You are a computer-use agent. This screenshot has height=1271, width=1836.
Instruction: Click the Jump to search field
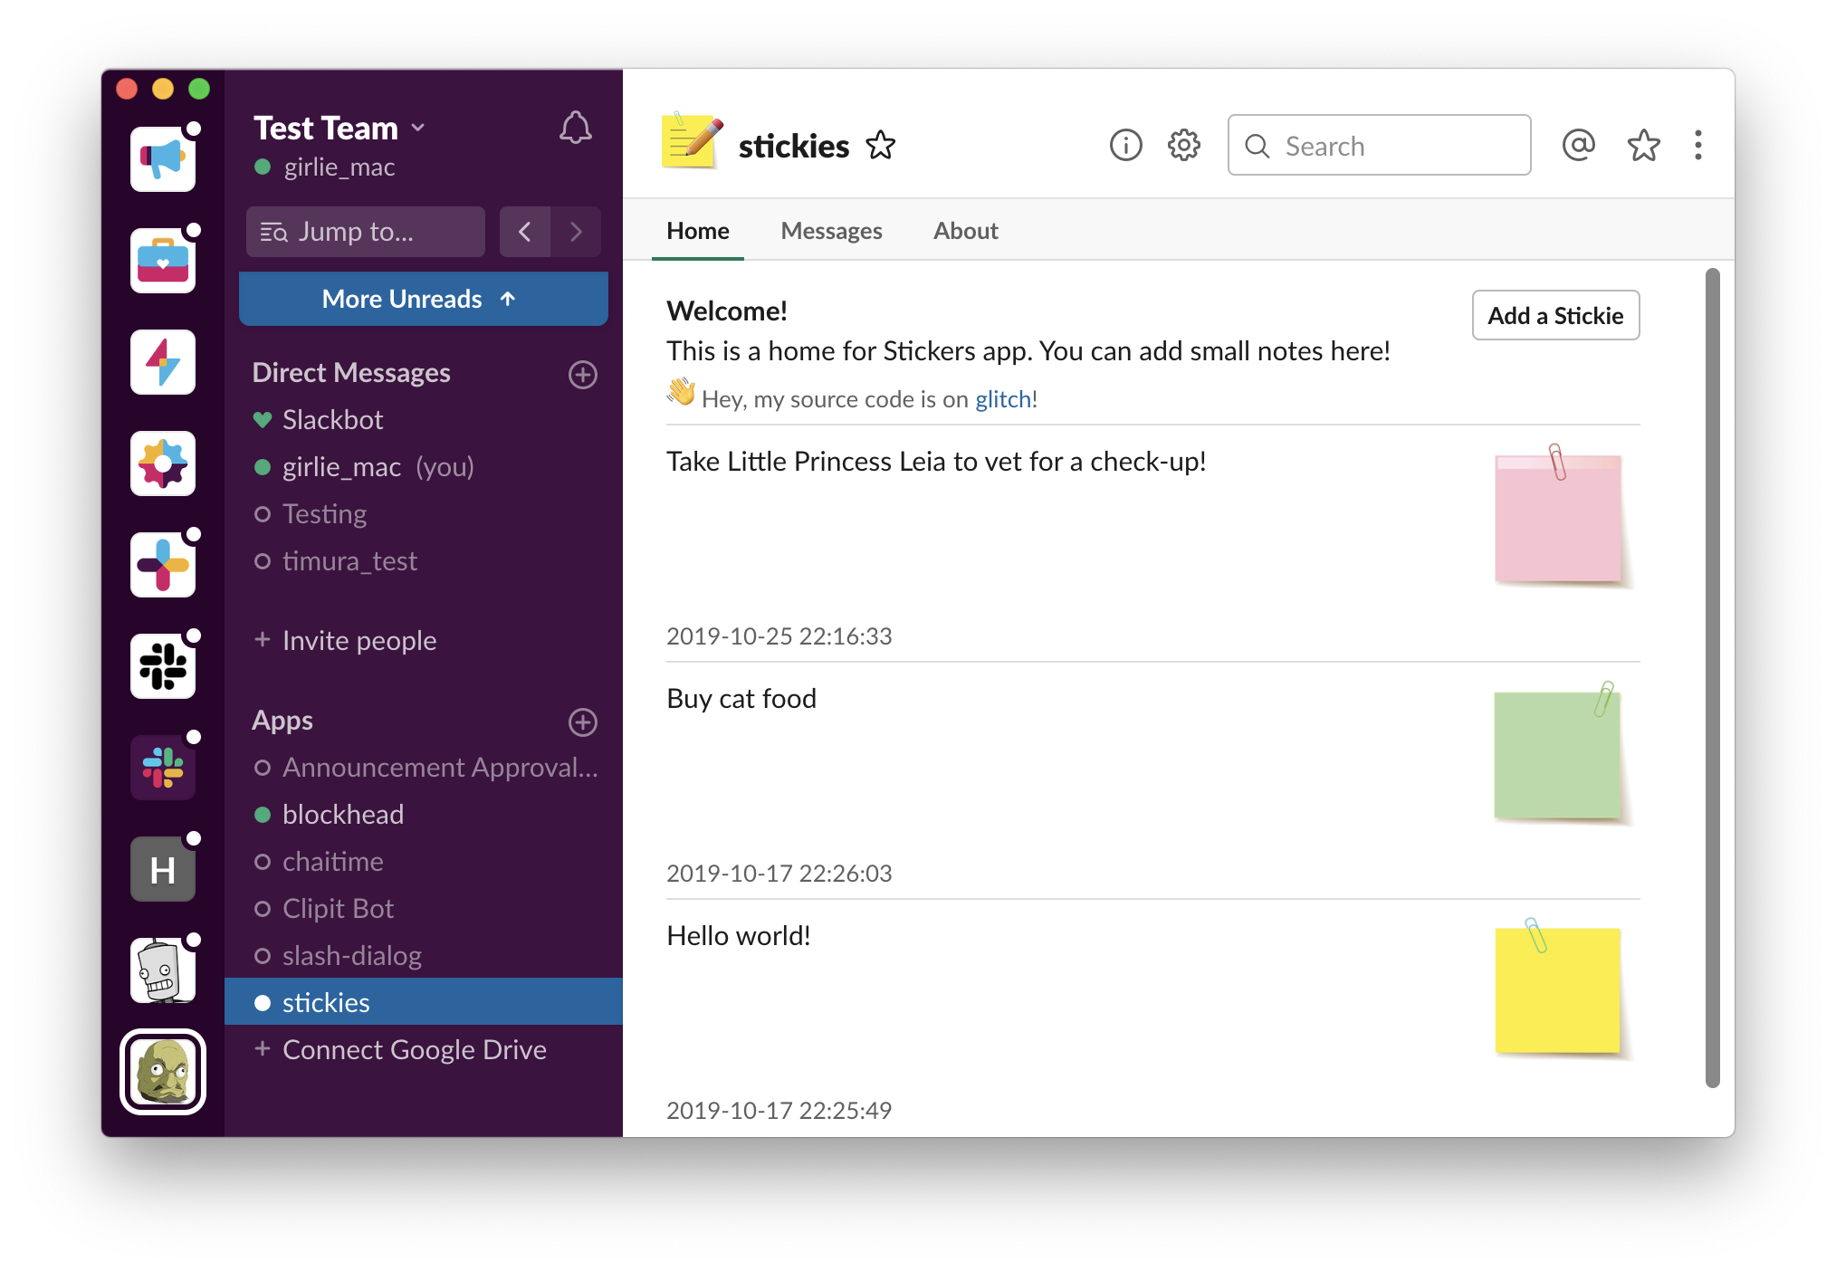pos(365,232)
